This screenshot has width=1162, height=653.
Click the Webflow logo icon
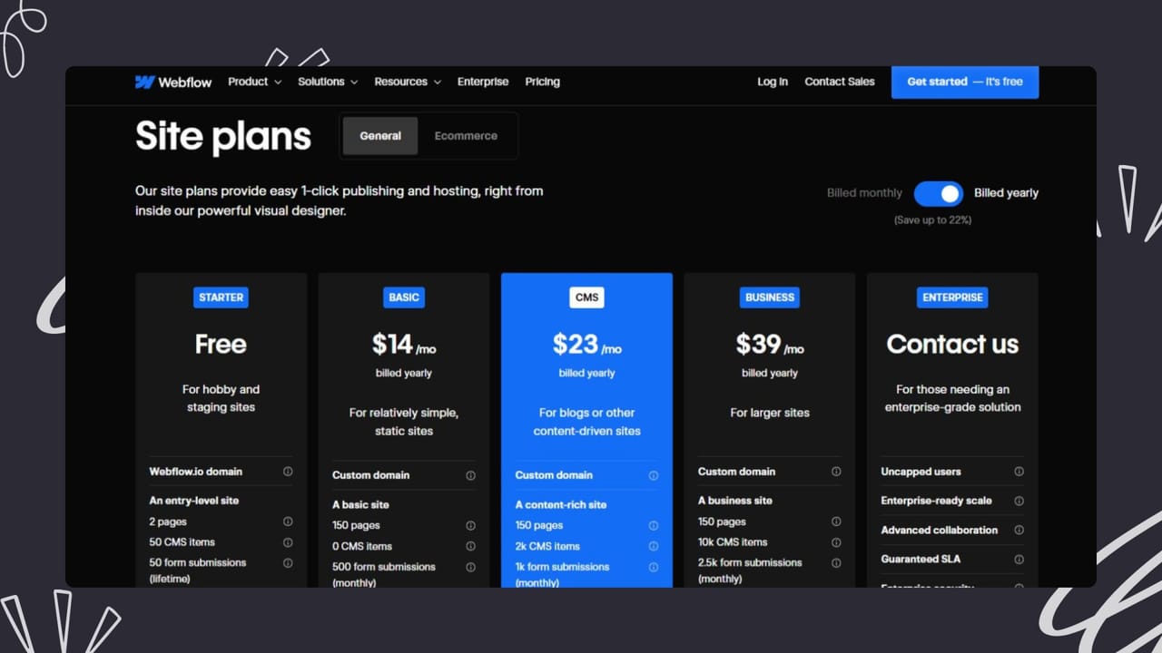144,82
